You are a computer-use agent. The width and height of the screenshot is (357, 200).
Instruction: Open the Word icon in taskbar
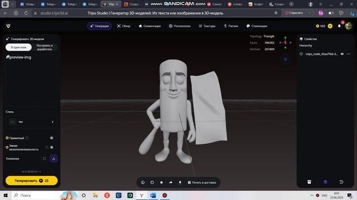point(153,195)
